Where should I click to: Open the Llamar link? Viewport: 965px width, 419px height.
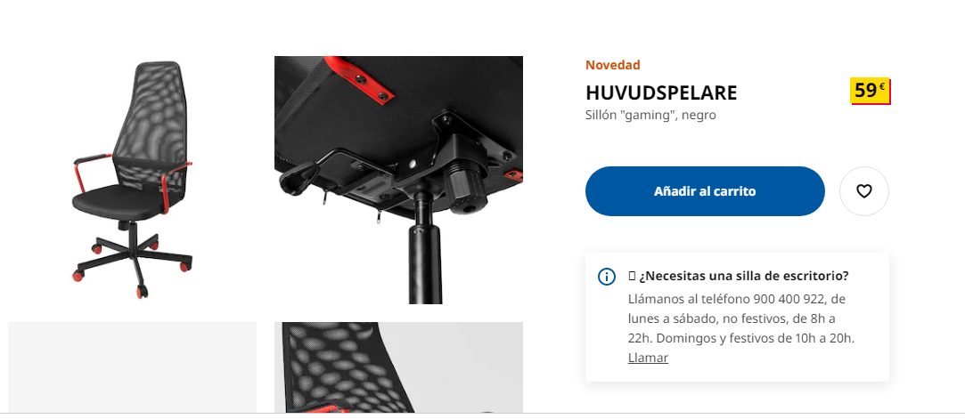pyautogui.click(x=648, y=358)
